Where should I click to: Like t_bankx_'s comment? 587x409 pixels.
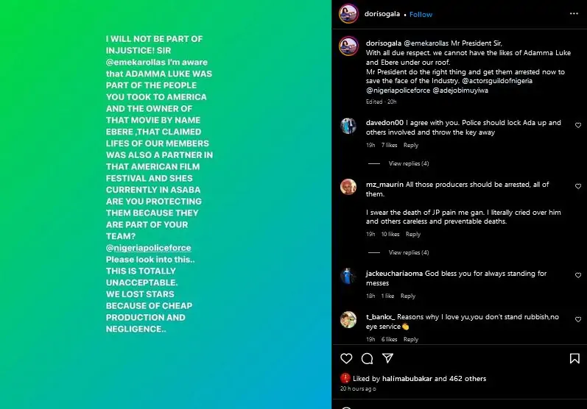[x=577, y=319]
